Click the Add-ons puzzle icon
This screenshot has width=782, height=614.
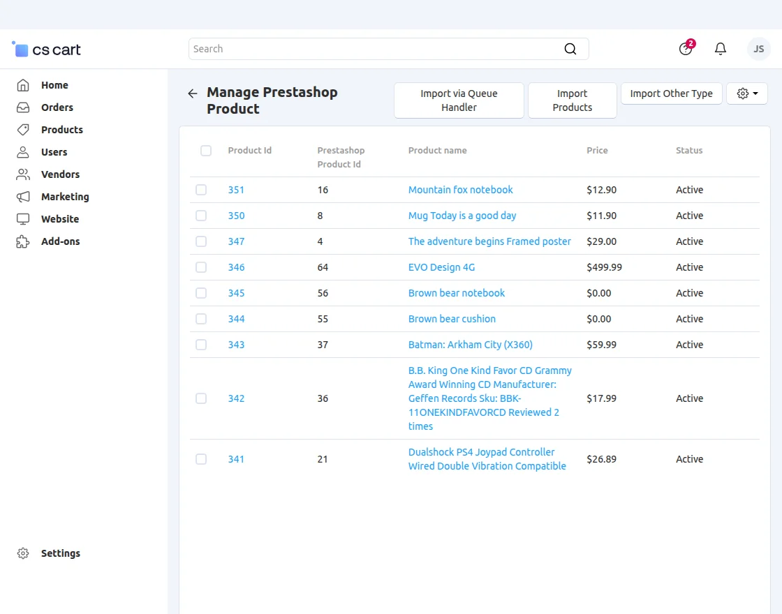tap(23, 241)
